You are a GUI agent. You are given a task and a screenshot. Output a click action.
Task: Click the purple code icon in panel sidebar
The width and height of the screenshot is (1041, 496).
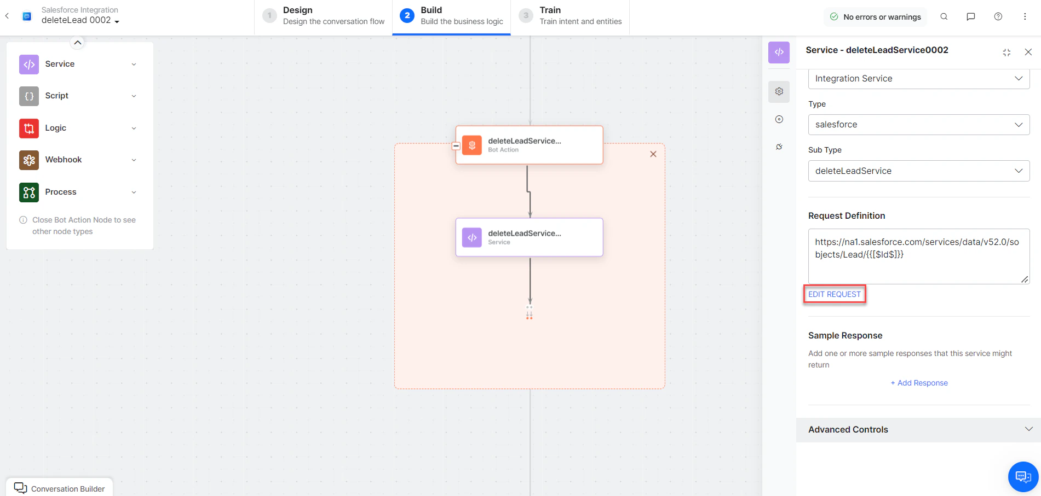point(779,52)
